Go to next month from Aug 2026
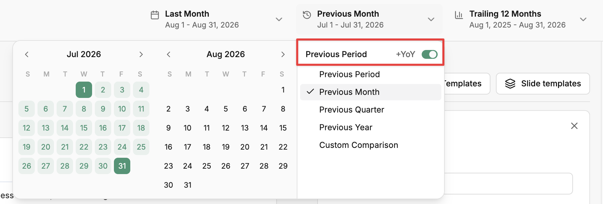This screenshot has width=603, height=204. (x=283, y=54)
